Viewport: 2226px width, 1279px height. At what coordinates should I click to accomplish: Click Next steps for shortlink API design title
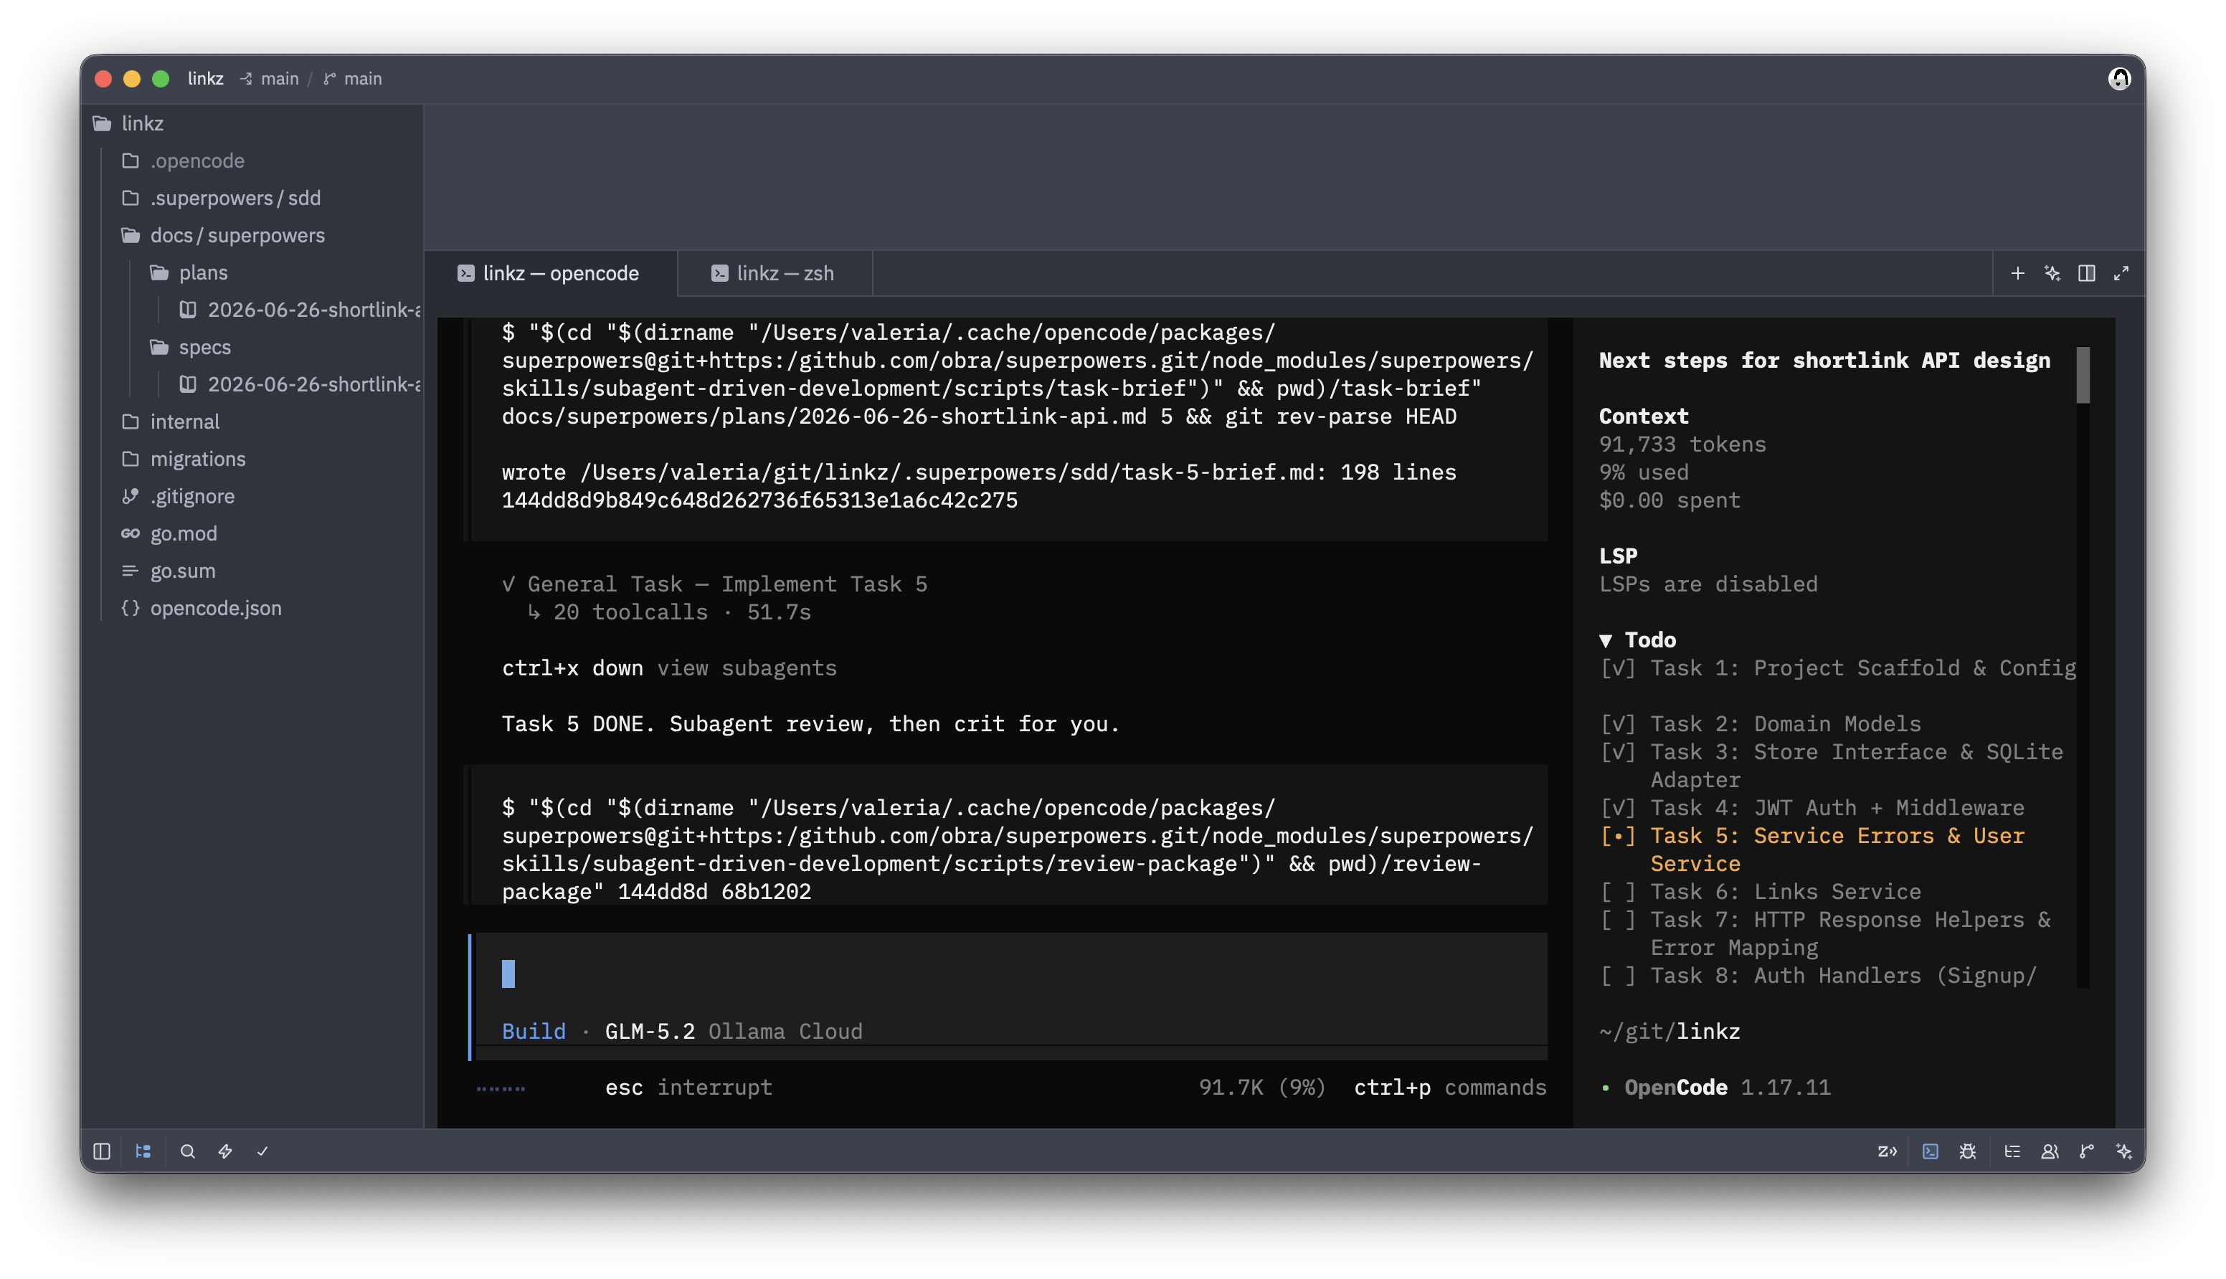click(1824, 360)
